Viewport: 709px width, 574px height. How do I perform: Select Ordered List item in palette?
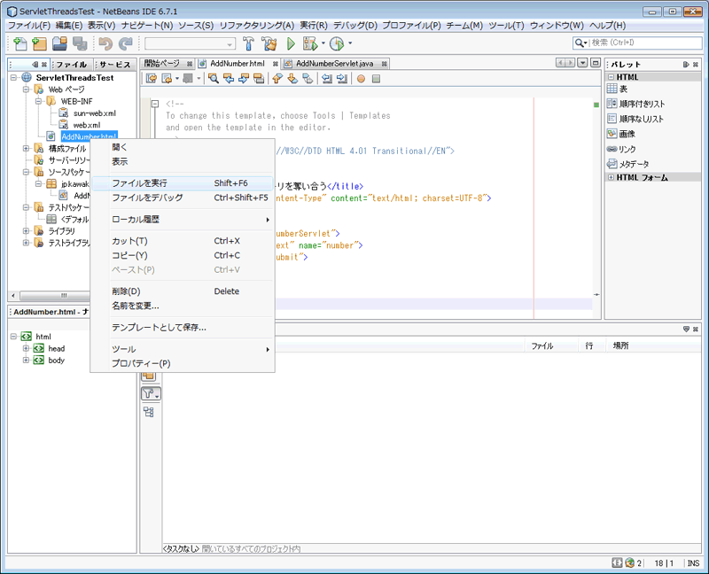pos(635,104)
